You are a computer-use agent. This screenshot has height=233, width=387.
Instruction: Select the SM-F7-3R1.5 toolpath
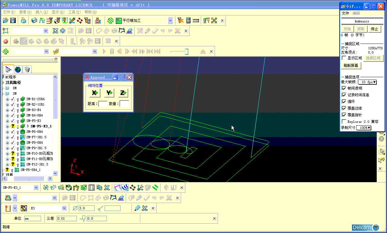[x=36, y=137]
